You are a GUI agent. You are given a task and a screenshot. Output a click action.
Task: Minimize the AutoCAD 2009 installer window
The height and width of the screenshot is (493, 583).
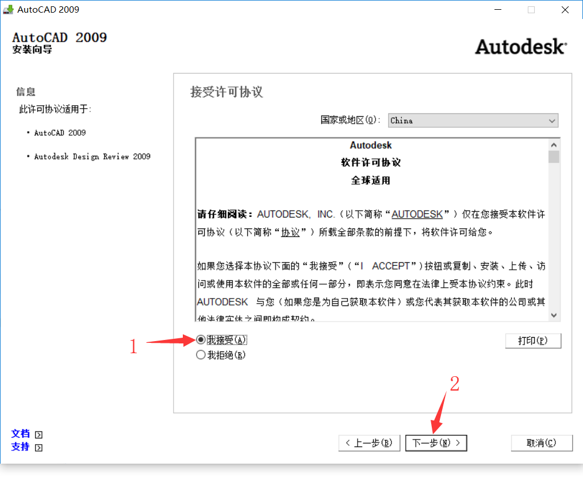point(497,10)
